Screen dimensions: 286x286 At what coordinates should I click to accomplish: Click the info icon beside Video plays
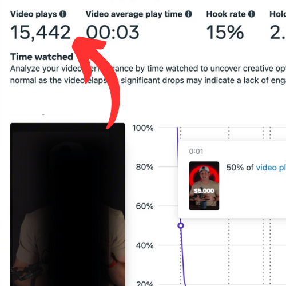point(63,14)
